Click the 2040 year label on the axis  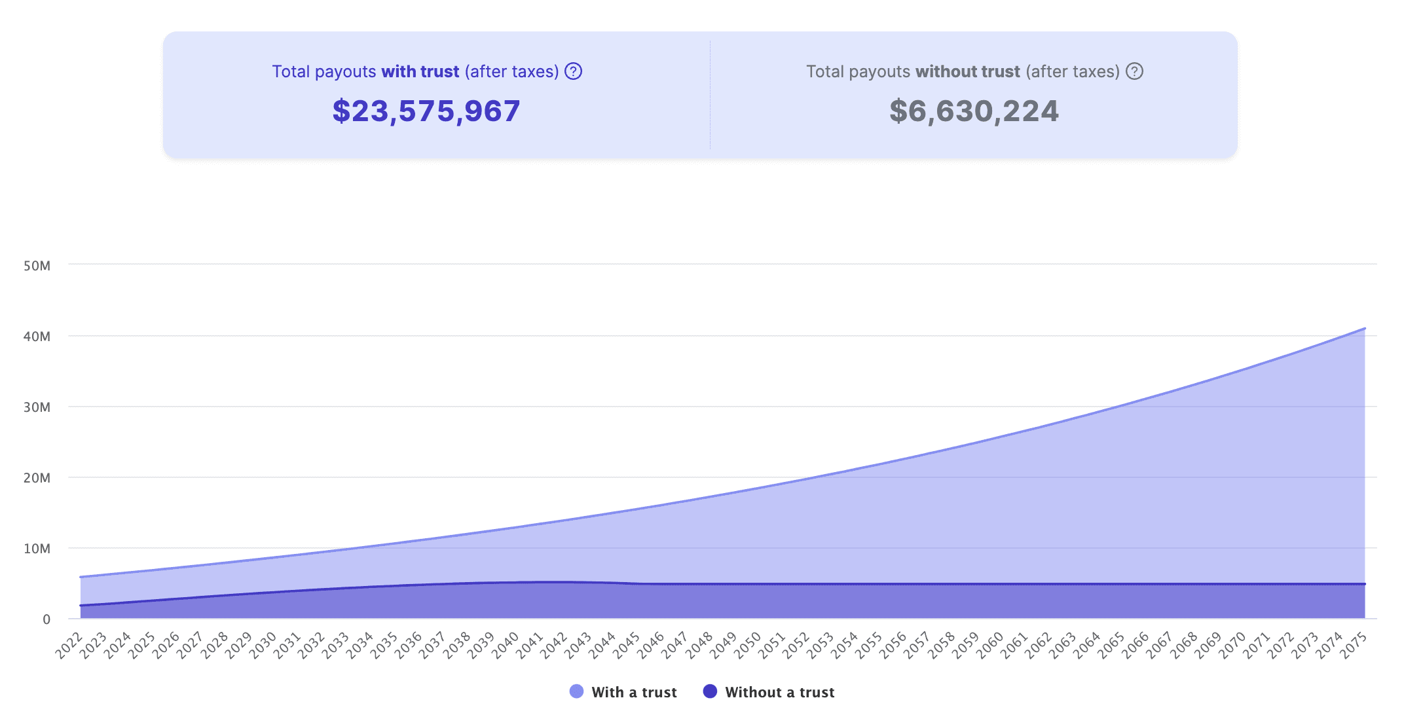[x=505, y=645]
